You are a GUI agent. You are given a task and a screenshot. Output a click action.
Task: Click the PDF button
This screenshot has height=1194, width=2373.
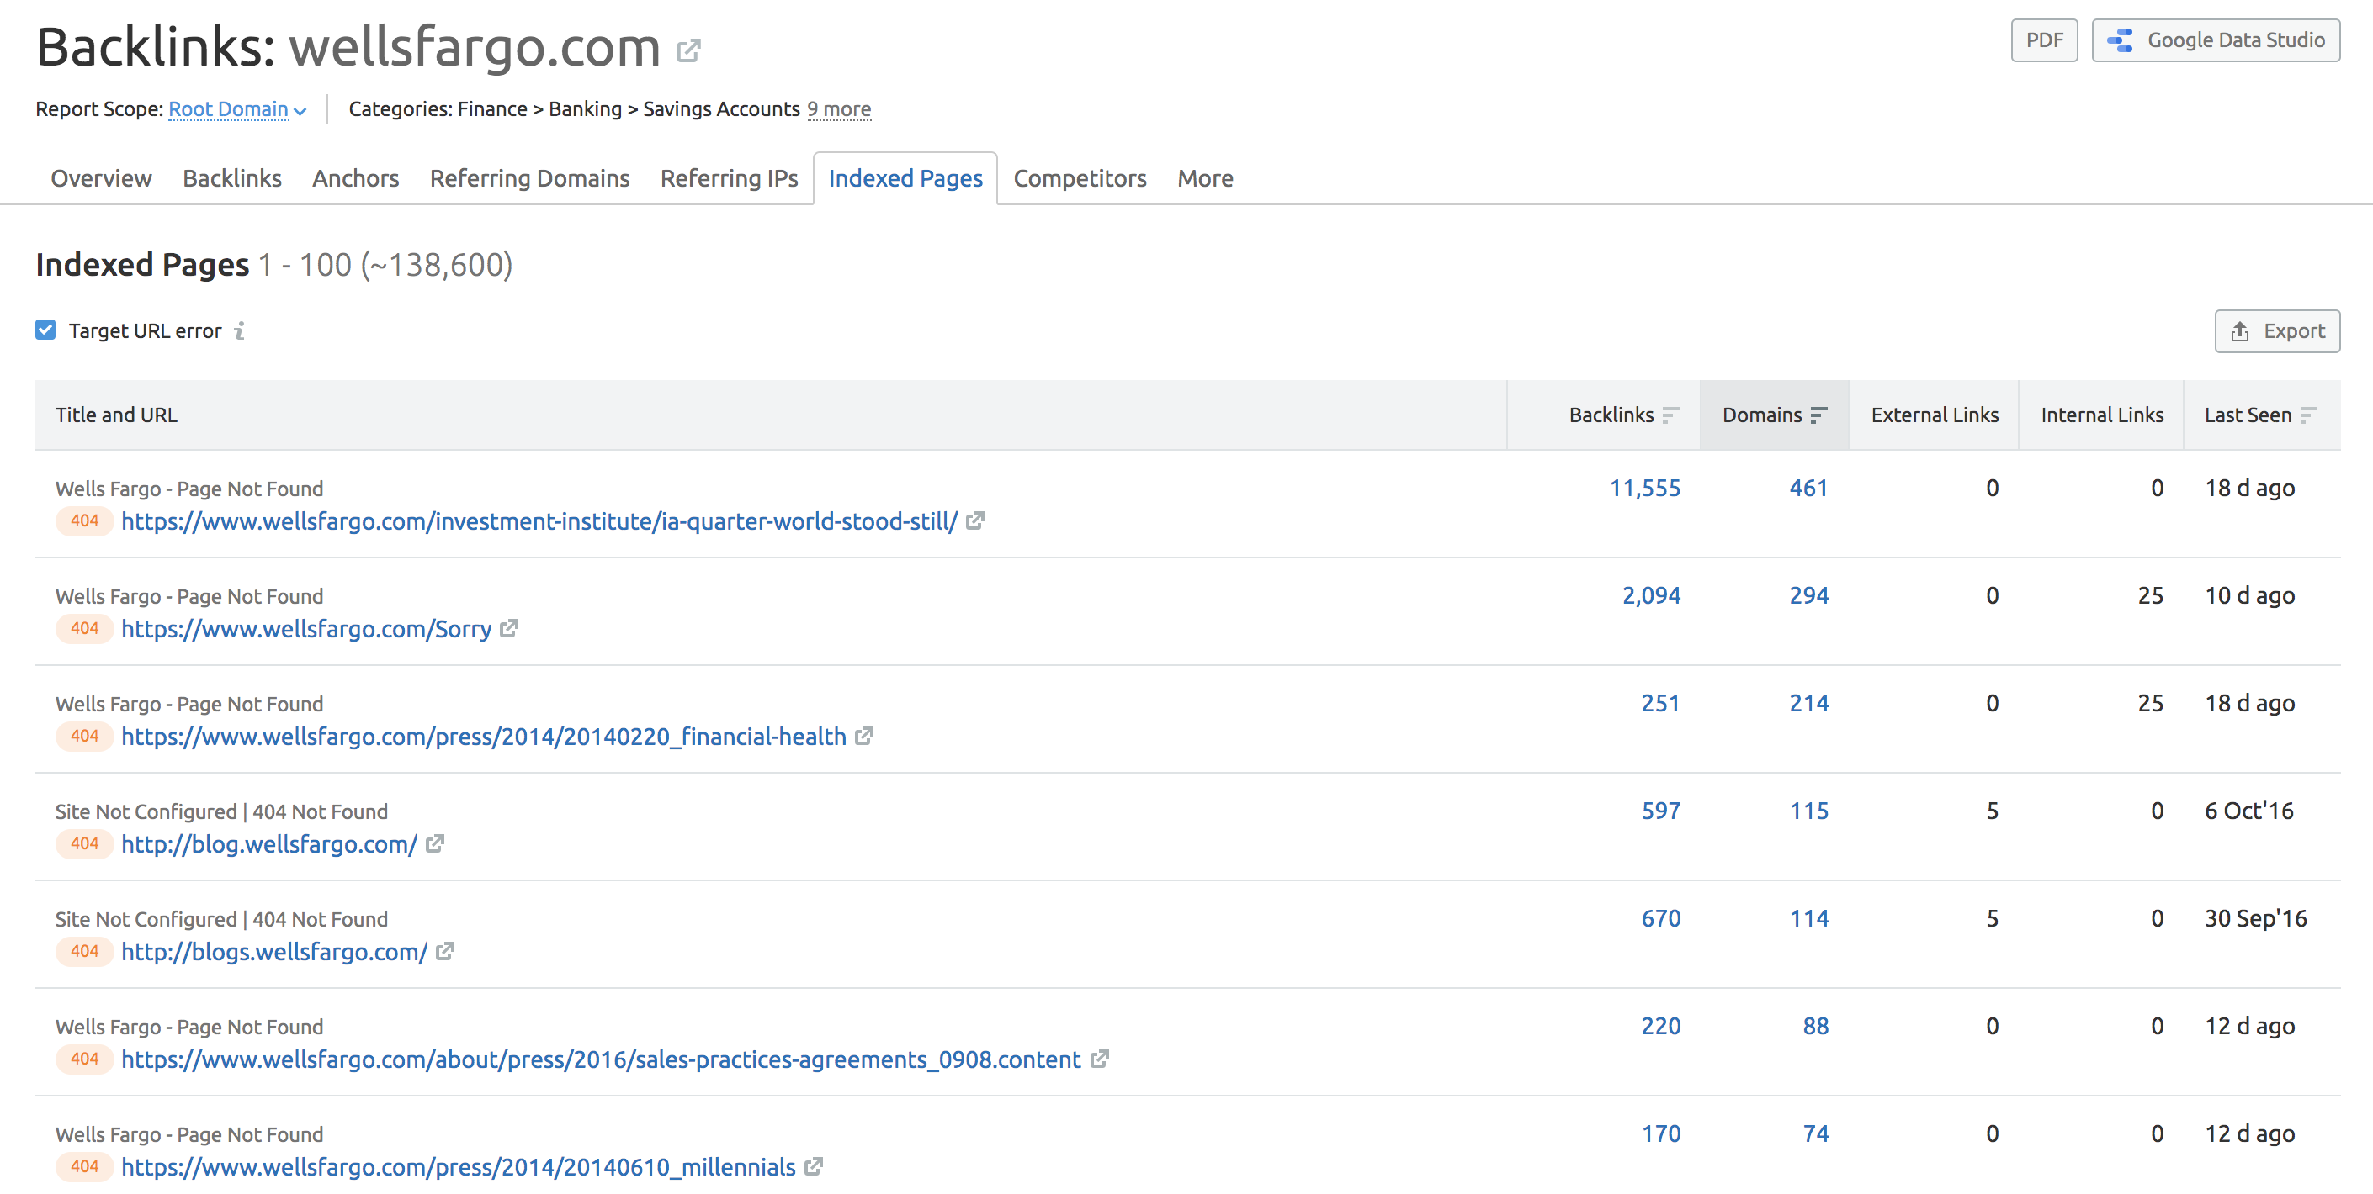point(2044,40)
